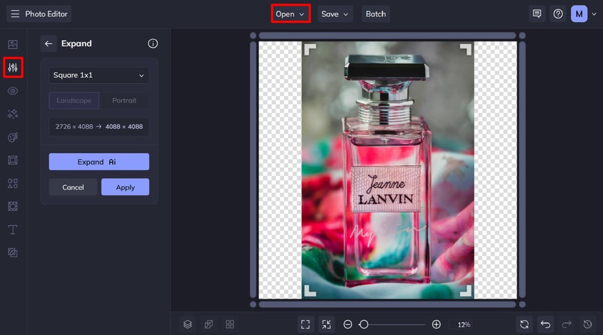Apply the expand changes

tap(125, 187)
